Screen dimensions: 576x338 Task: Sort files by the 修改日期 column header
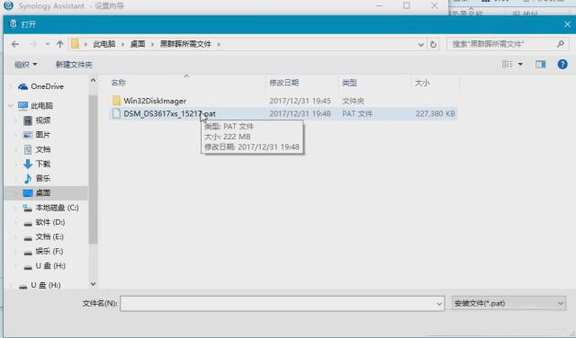284,83
